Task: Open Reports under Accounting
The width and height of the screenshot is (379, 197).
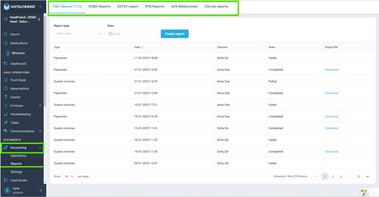Action: point(16,164)
